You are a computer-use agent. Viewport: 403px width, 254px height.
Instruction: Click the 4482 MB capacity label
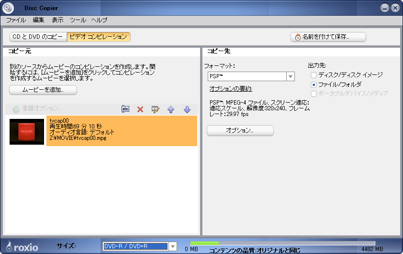pyautogui.click(x=372, y=249)
